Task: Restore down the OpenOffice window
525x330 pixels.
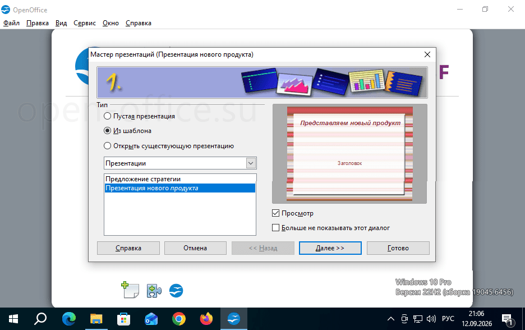Action: tap(485, 10)
